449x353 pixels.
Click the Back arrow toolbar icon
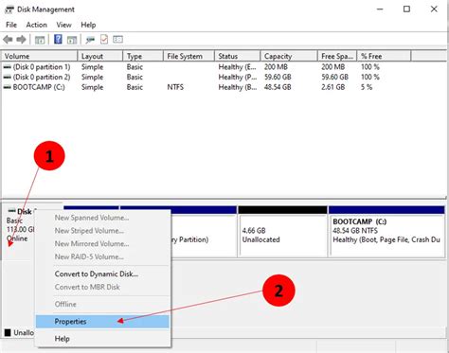click(x=8, y=40)
